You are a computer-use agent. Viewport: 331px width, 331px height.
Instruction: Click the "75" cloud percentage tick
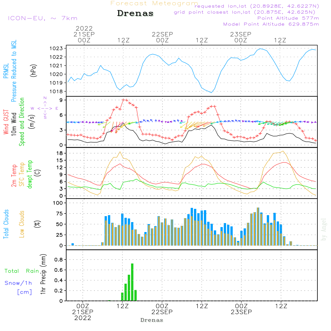[60, 213]
